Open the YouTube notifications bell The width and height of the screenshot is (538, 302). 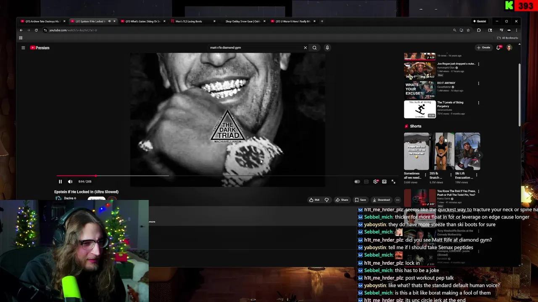coord(498,48)
